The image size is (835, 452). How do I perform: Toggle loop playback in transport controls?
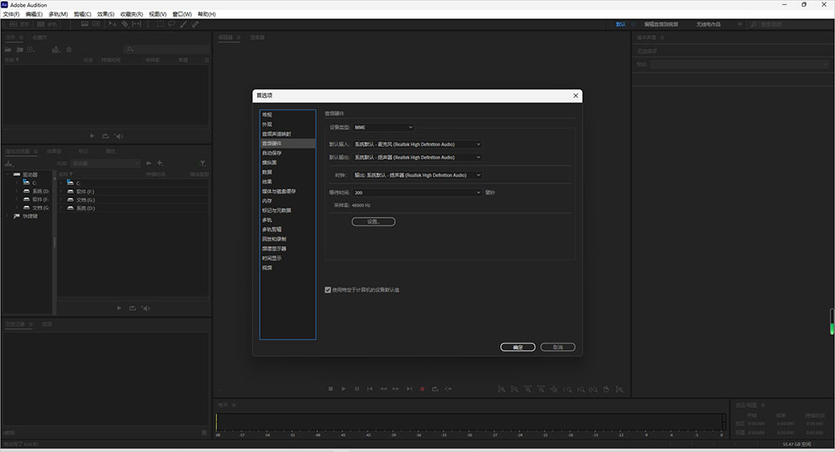(x=435, y=389)
